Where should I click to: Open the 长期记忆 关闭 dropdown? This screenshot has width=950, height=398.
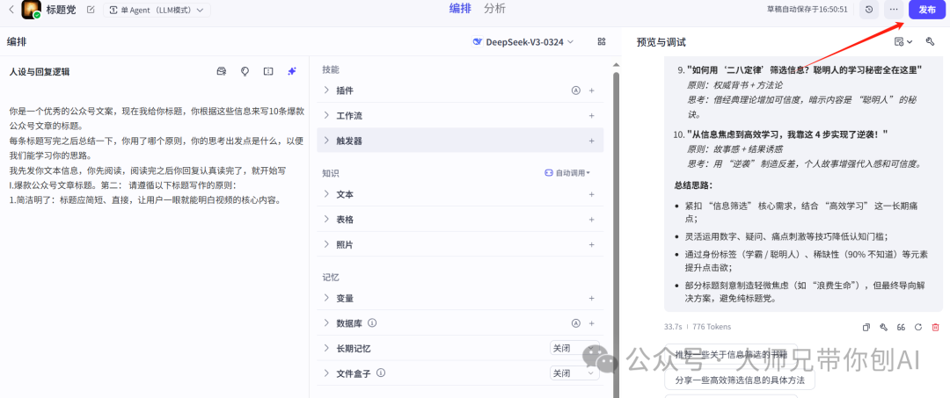coord(574,349)
